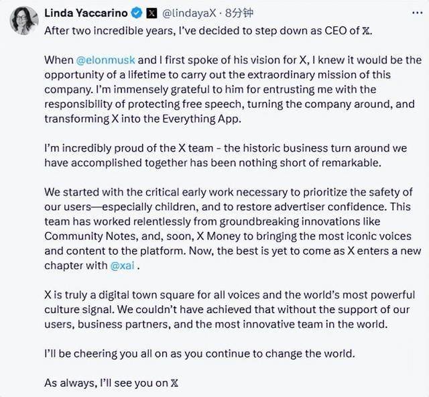
Task: Click the 'I'll be cheering you all on' line
Action: (200, 353)
